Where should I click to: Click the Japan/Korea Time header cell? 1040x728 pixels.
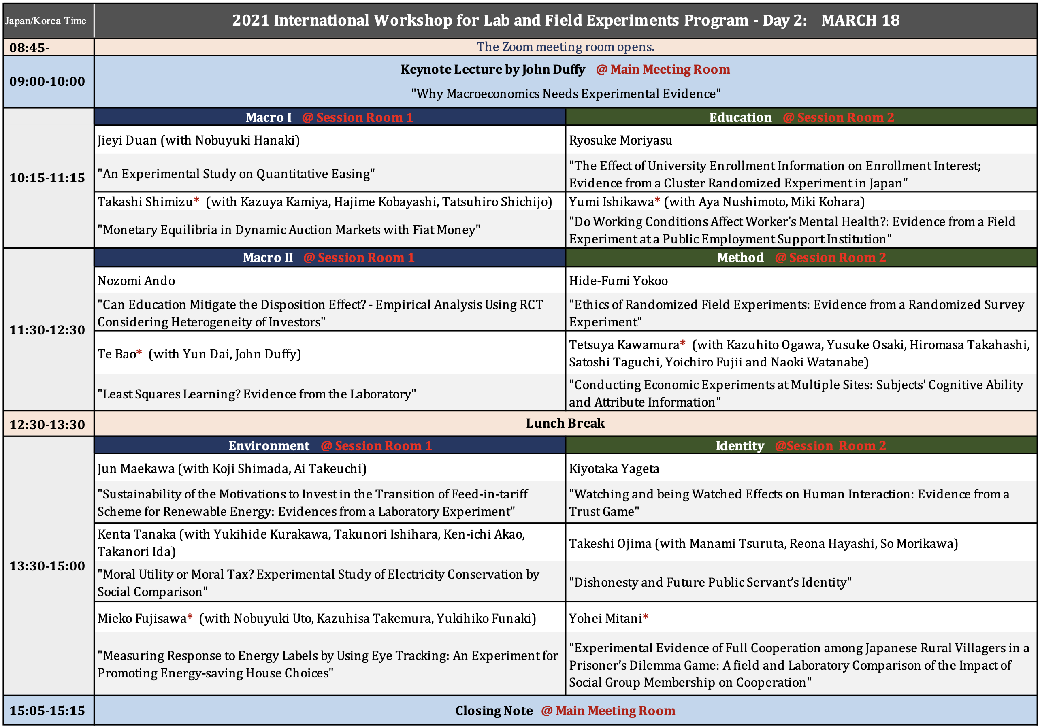pyautogui.click(x=46, y=21)
